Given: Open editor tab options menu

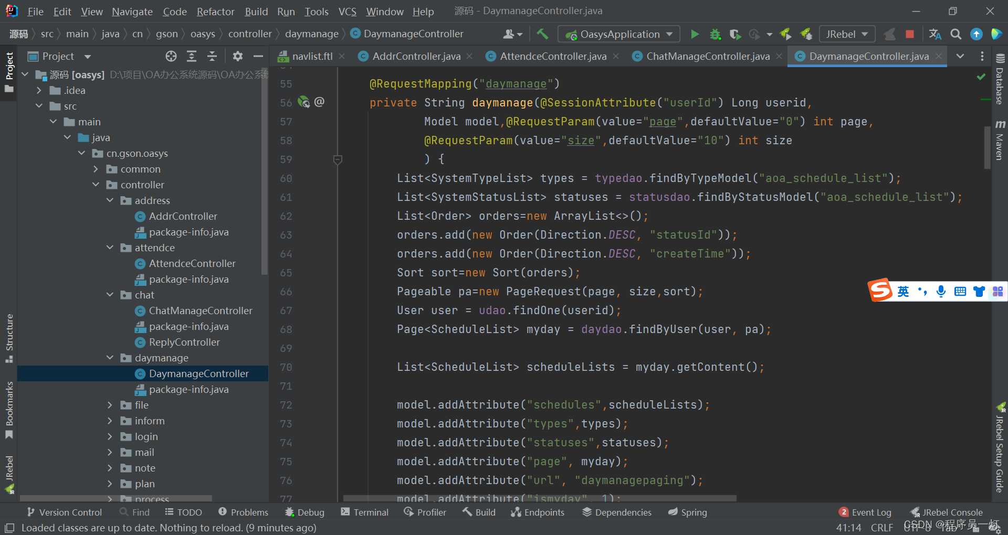Looking at the screenshot, I should (x=982, y=56).
